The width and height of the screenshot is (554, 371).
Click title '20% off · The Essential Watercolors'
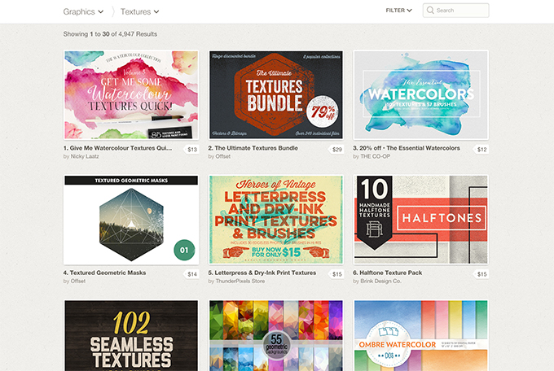(x=407, y=148)
